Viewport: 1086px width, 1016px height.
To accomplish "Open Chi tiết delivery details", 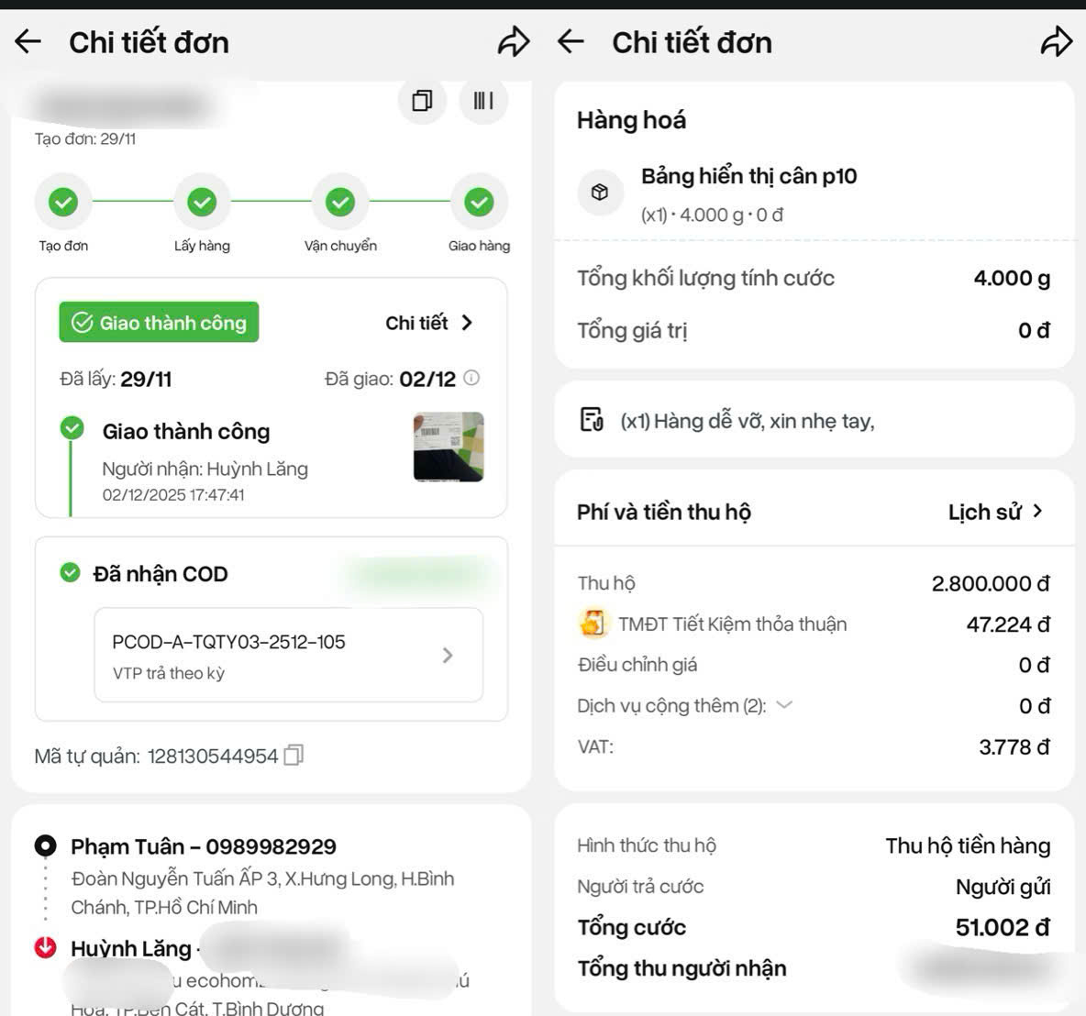I will click(x=429, y=323).
